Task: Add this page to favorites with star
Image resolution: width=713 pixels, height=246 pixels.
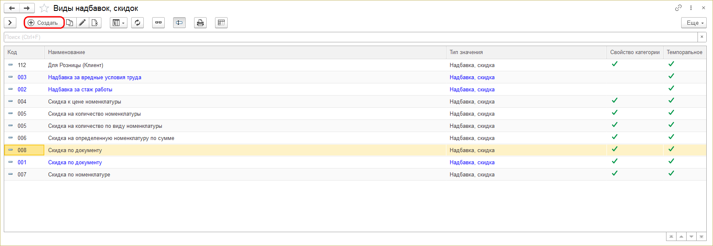Action: [x=44, y=8]
